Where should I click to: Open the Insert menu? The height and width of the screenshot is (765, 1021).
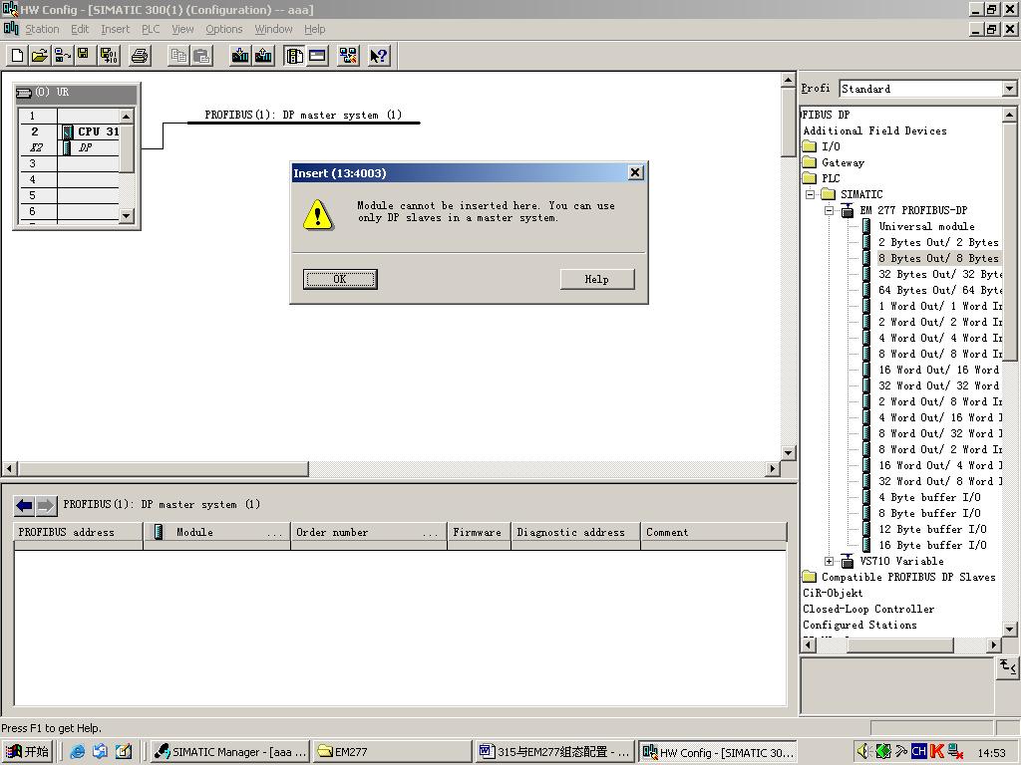(x=116, y=29)
